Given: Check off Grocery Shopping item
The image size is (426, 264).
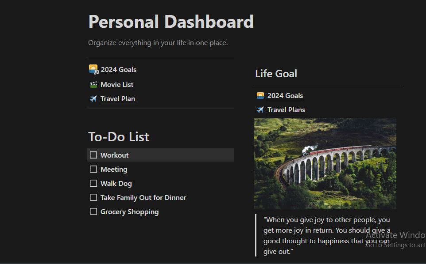Looking at the screenshot, I should (93, 211).
